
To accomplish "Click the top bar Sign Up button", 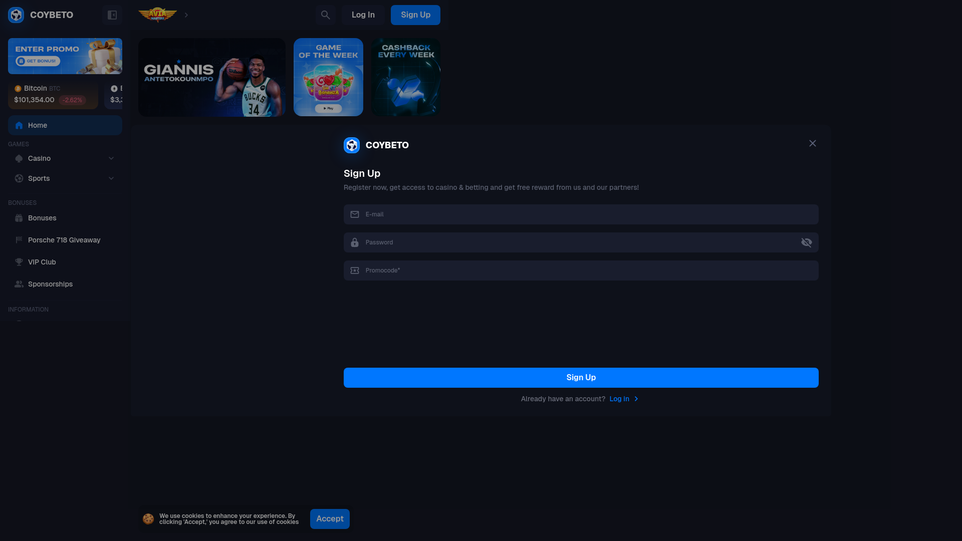I will 415,15.
